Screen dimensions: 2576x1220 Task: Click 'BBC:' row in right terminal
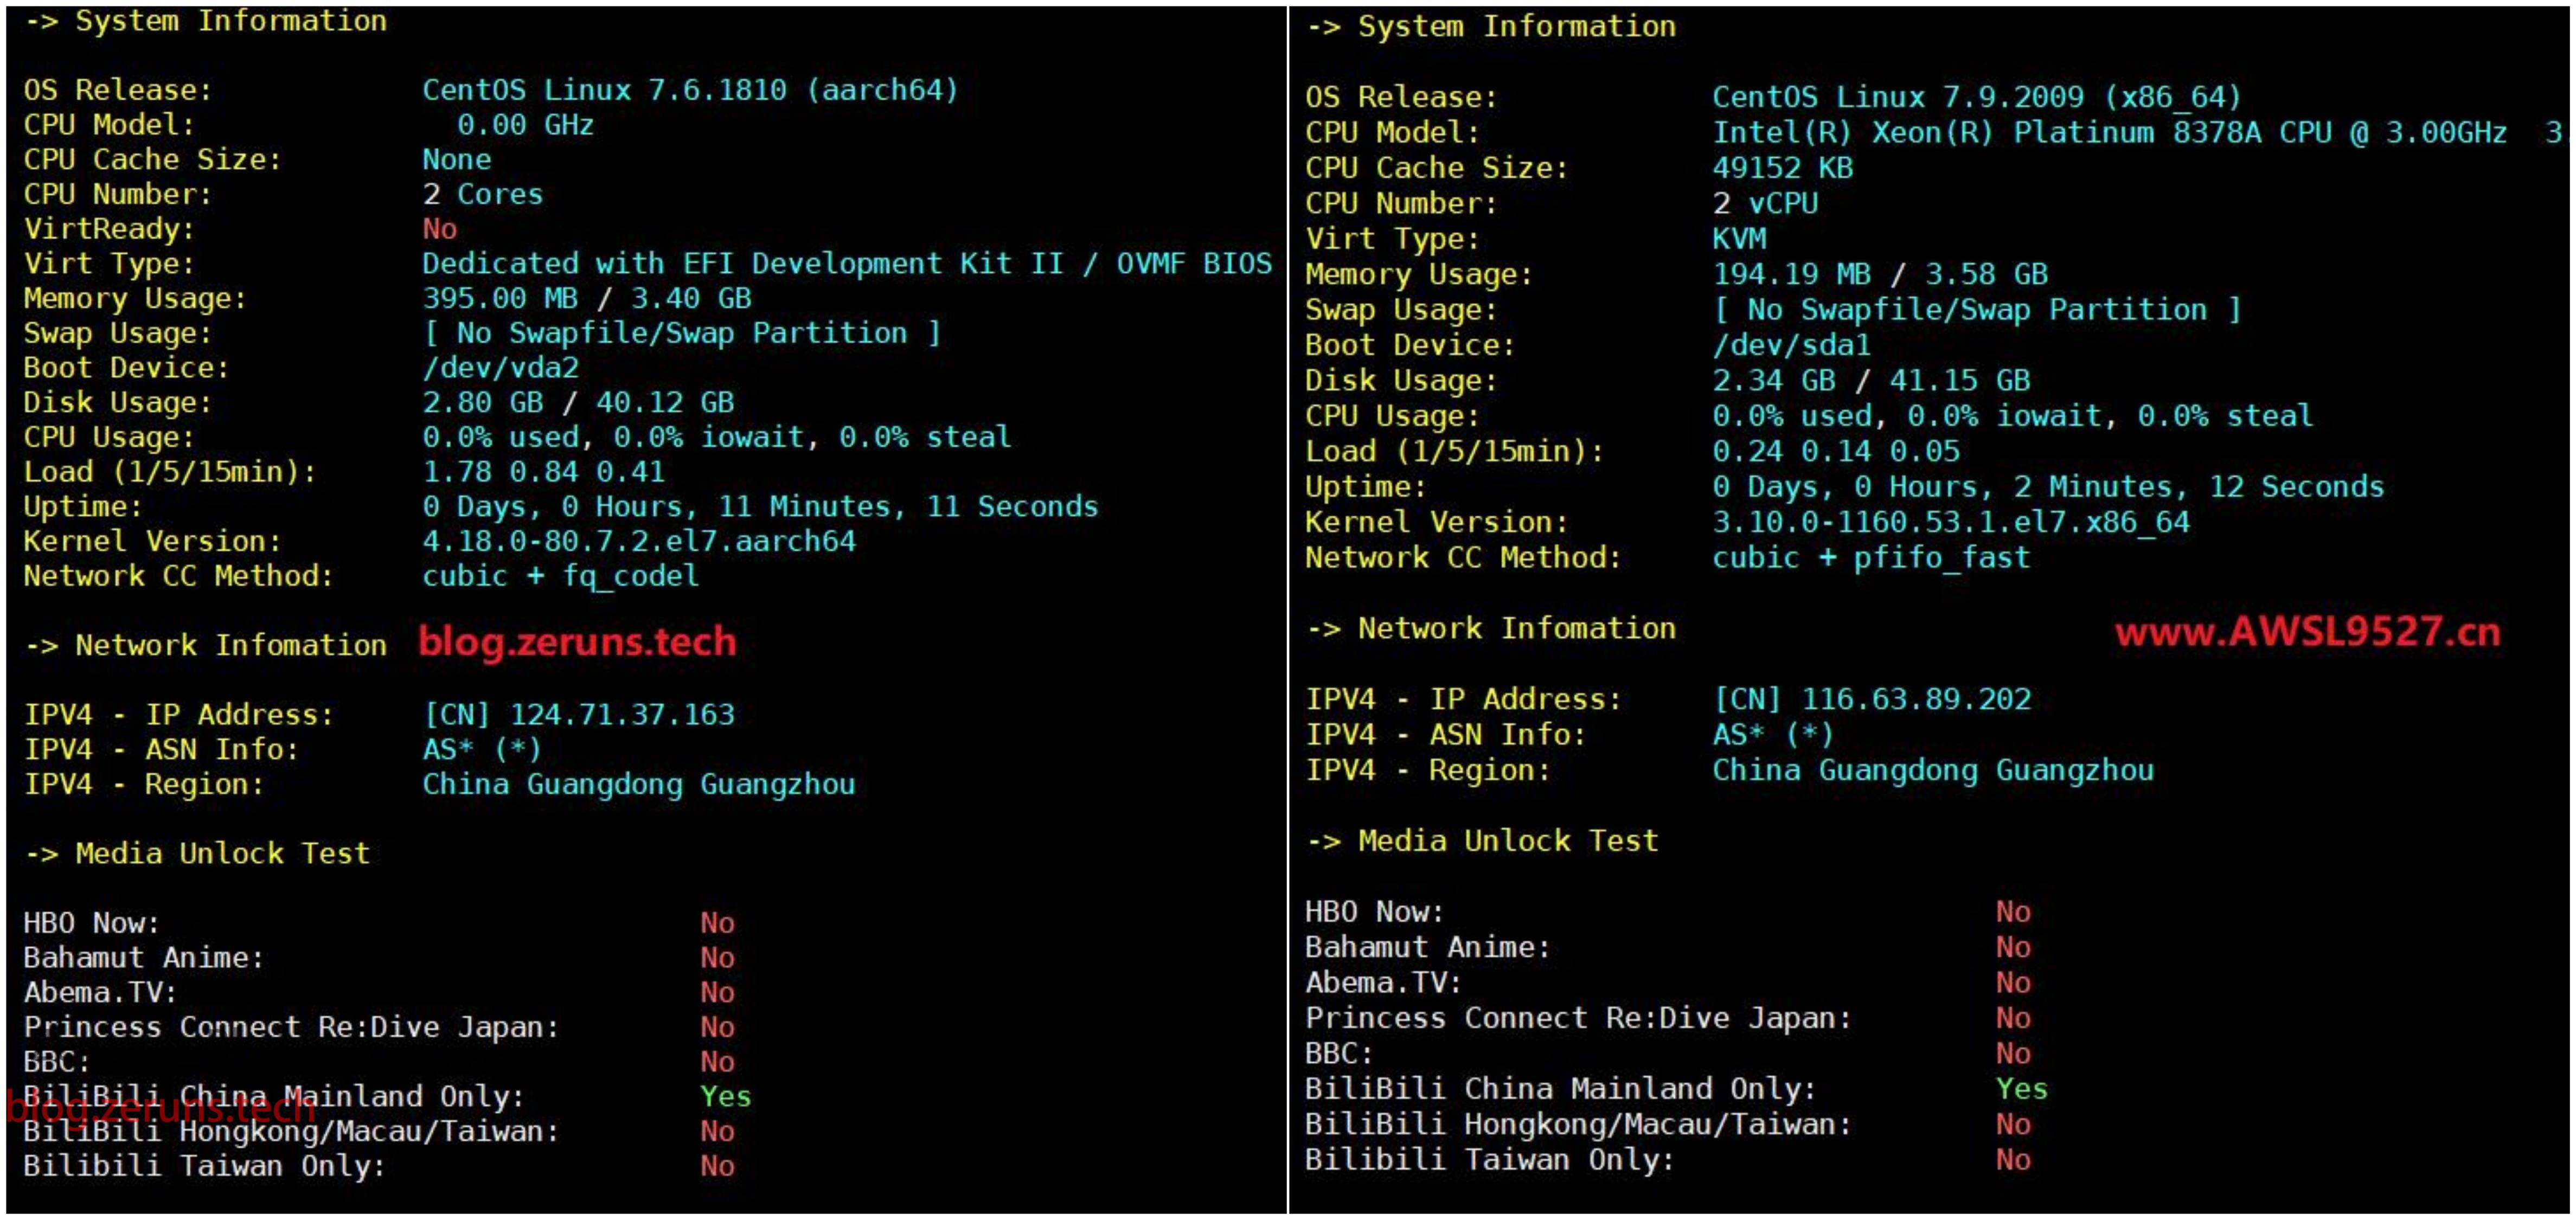pyautogui.click(x=1339, y=1054)
